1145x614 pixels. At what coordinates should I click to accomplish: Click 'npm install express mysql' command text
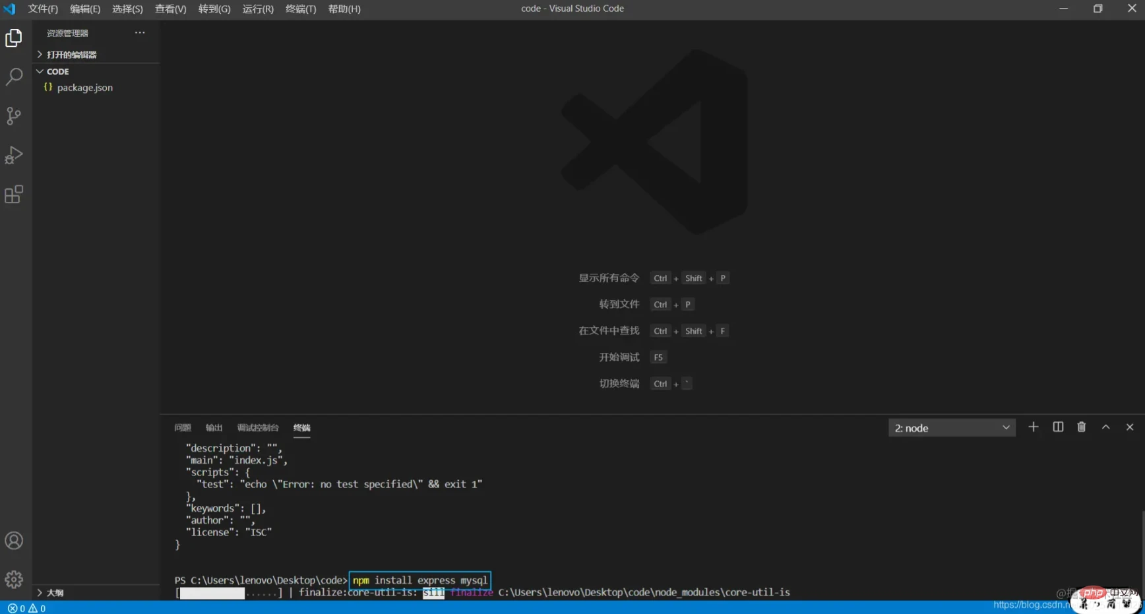click(x=420, y=580)
